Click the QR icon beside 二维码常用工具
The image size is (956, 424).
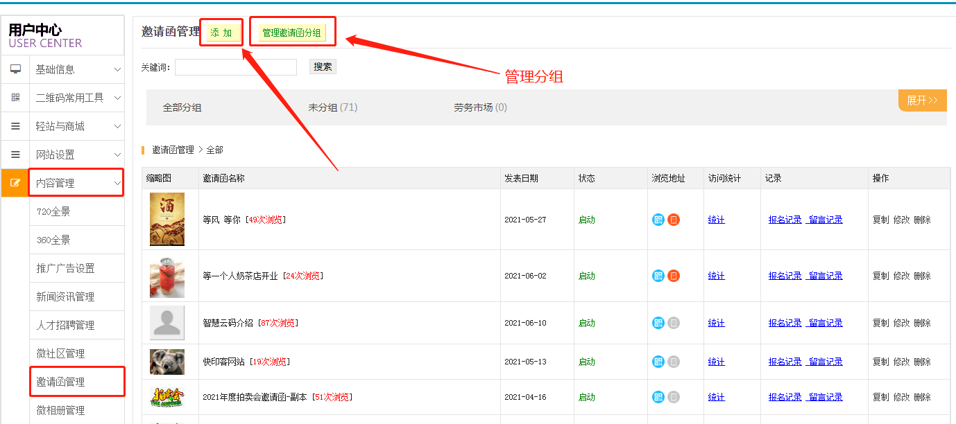pyautogui.click(x=15, y=98)
